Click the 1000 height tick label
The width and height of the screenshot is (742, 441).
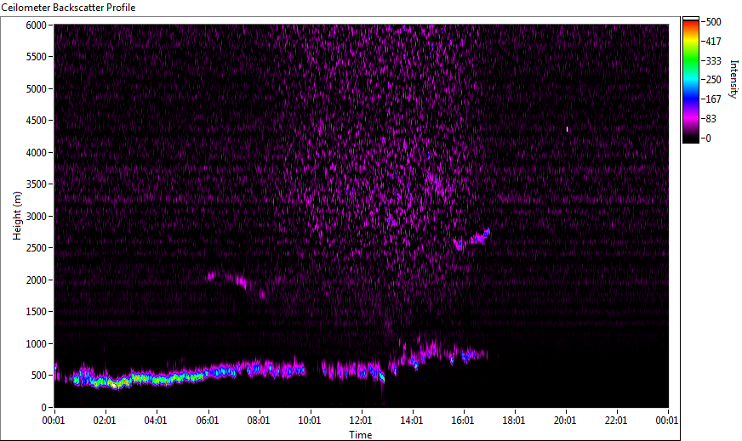[x=36, y=344]
